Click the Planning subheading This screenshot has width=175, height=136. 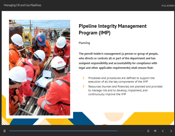tap(84, 43)
